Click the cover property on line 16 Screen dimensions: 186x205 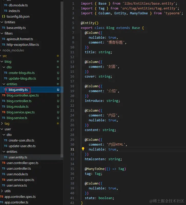click(x=90, y=76)
